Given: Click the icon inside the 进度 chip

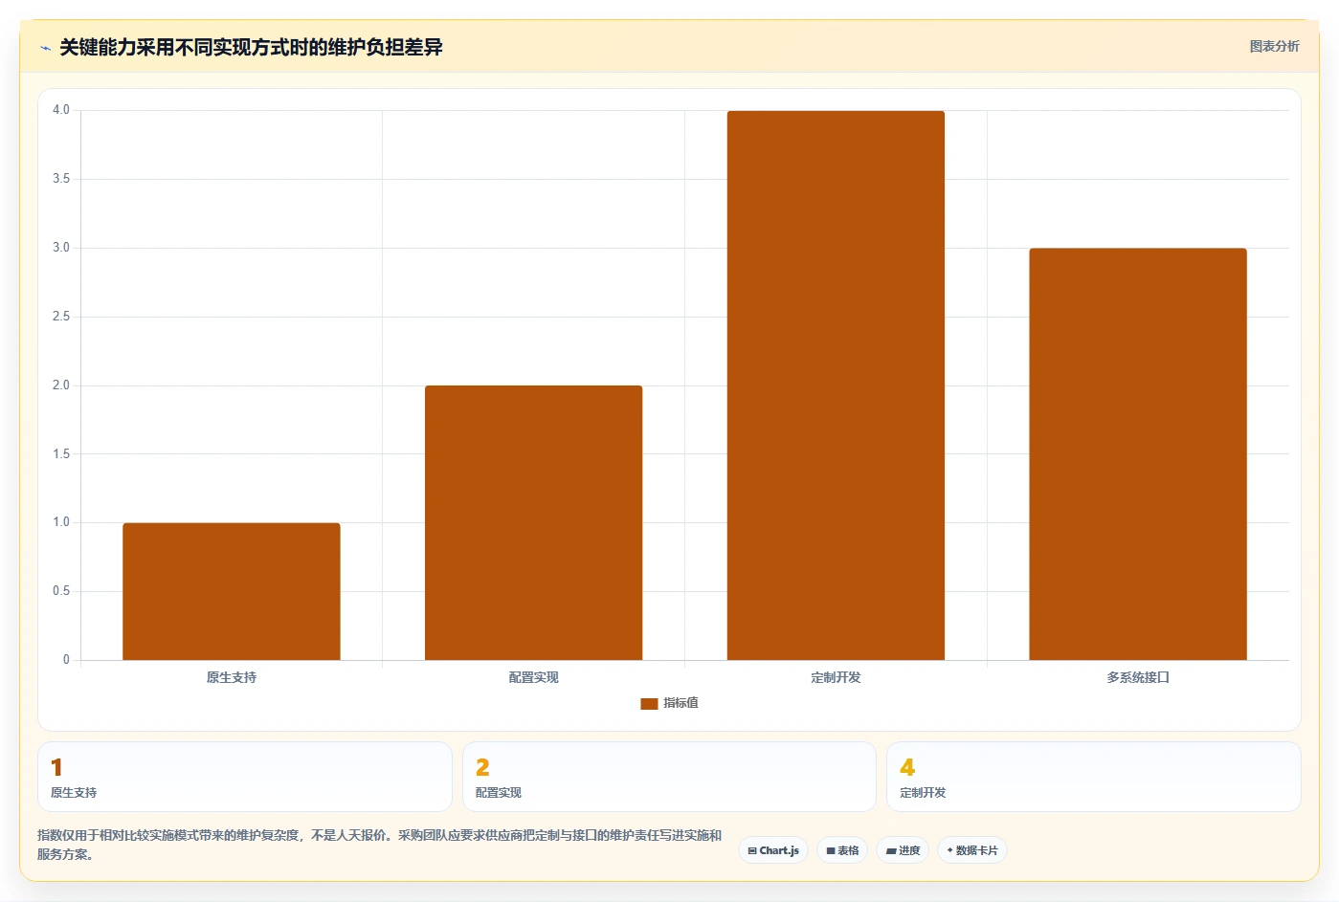Looking at the screenshot, I should tap(891, 850).
